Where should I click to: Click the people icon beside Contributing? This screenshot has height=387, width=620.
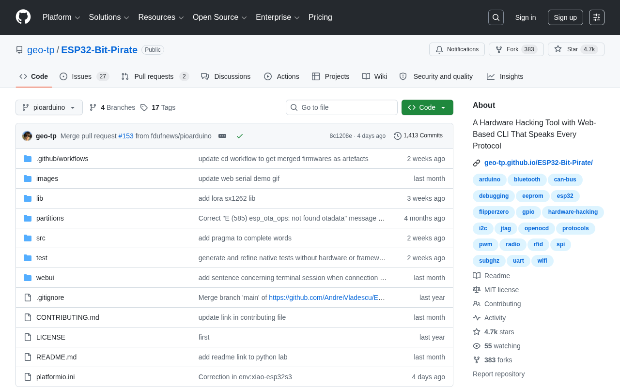[x=477, y=304]
